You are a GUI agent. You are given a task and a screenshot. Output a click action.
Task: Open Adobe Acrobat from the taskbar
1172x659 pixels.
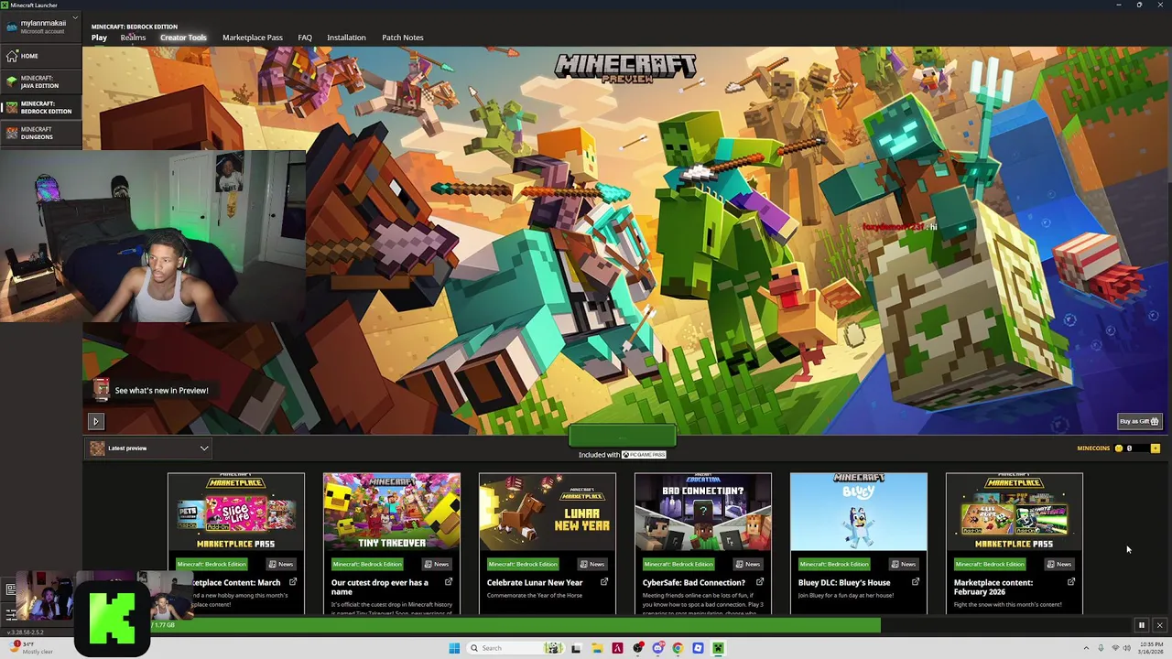pyautogui.click(x=617, y=648)
